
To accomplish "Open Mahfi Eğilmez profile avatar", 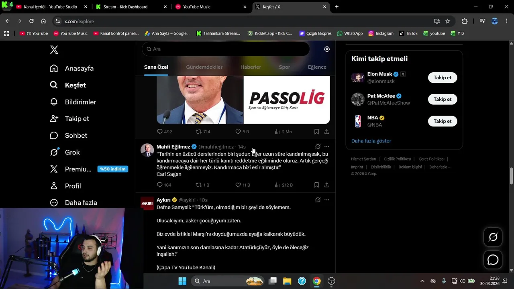I will (x=147, y=150).
